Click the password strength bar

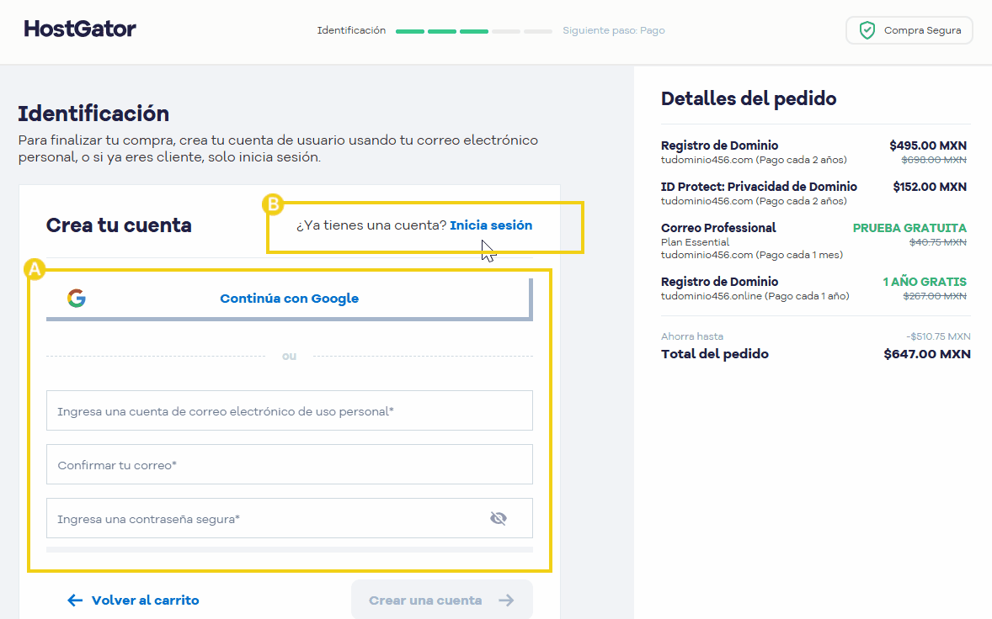coord(289,549)
